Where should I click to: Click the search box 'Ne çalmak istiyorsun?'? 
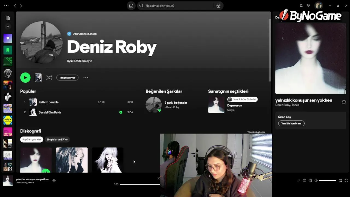click(176, 6)
